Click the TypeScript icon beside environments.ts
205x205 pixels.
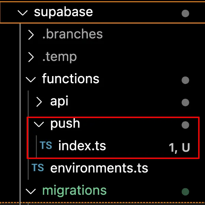38,168
